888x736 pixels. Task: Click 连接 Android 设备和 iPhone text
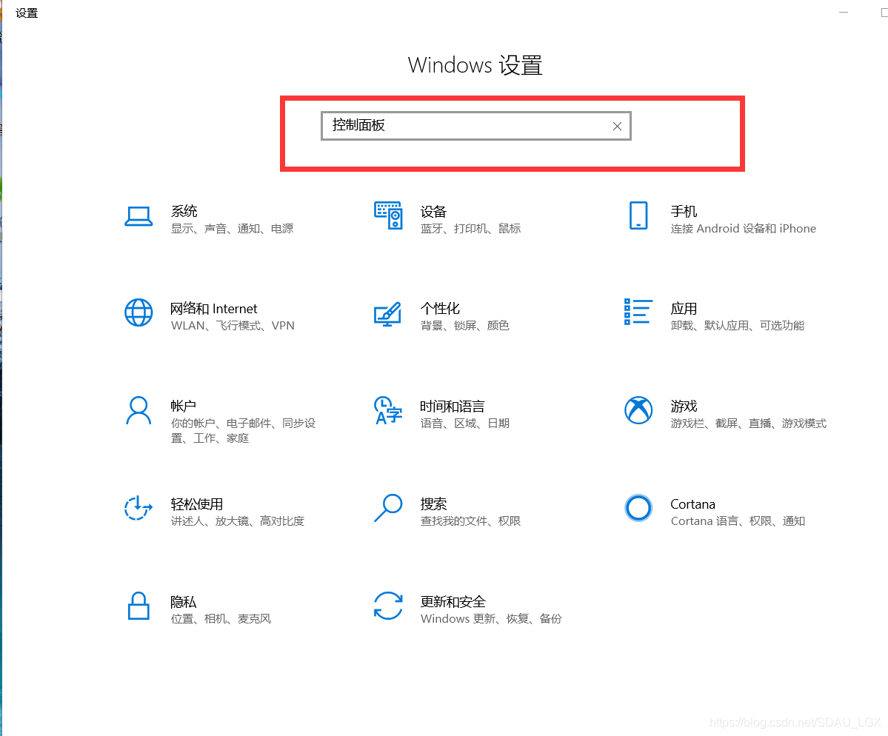pos(743,229)
